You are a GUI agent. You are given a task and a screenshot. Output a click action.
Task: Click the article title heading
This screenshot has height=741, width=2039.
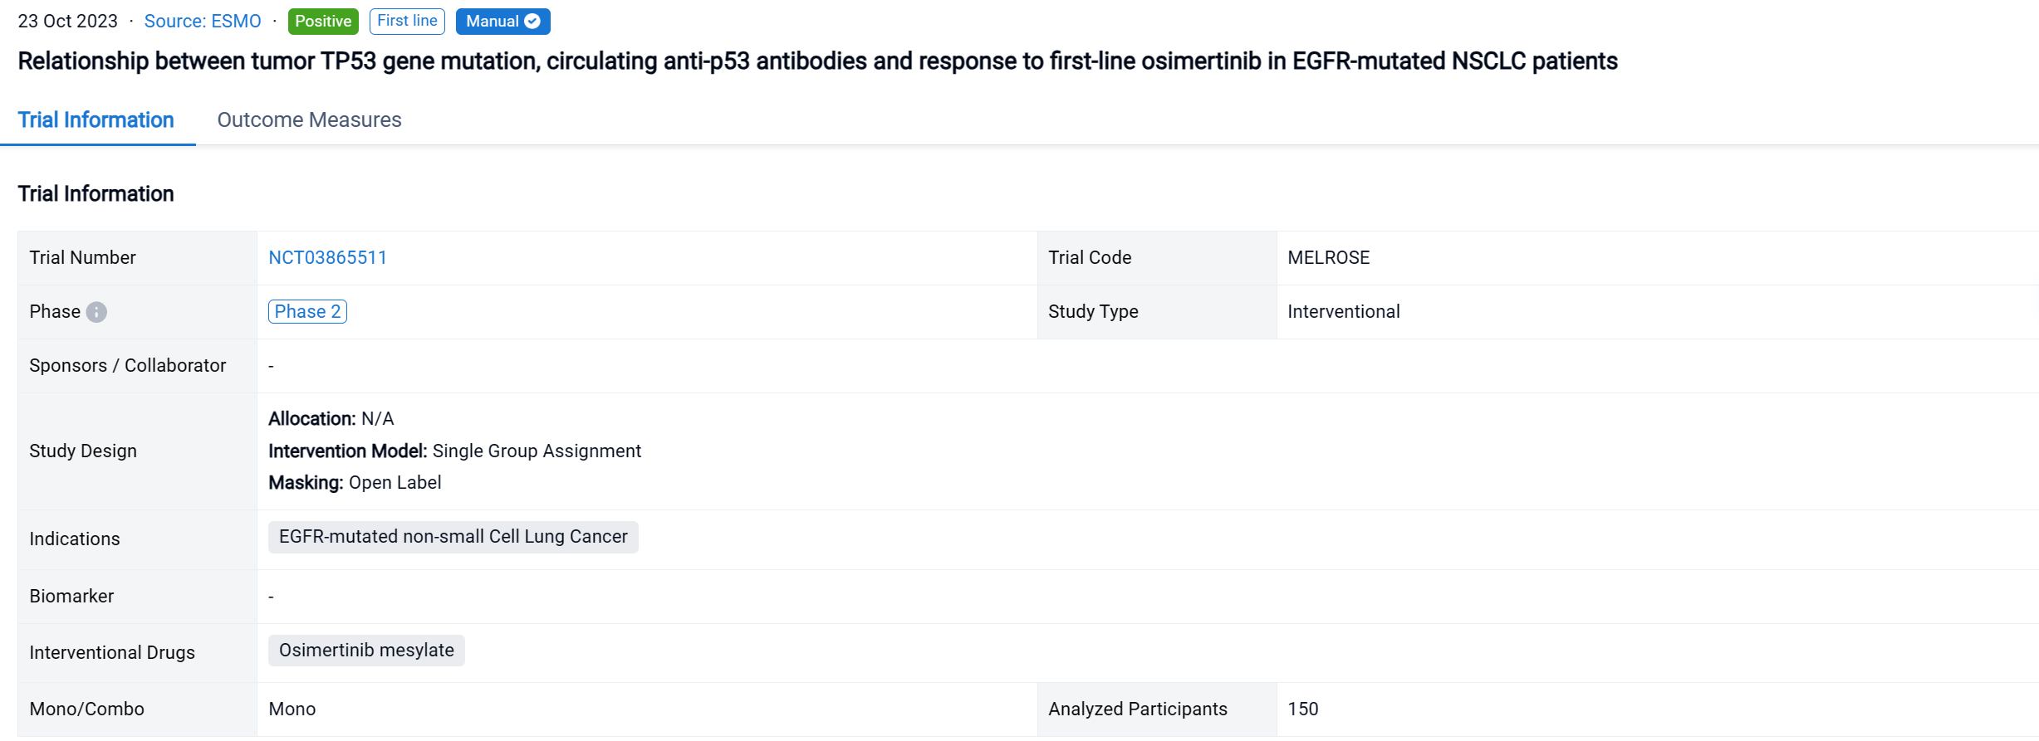click(817, 61)
